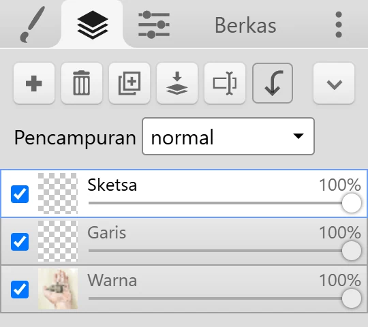Adjust the Sketsa opacity slider handle
Screen dimensions: 368x327
(x=352, y=203)
